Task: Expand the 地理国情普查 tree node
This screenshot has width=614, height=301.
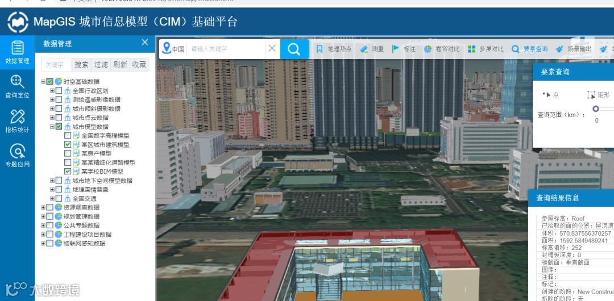Action: pyautogui.click(x=52, y=190)
